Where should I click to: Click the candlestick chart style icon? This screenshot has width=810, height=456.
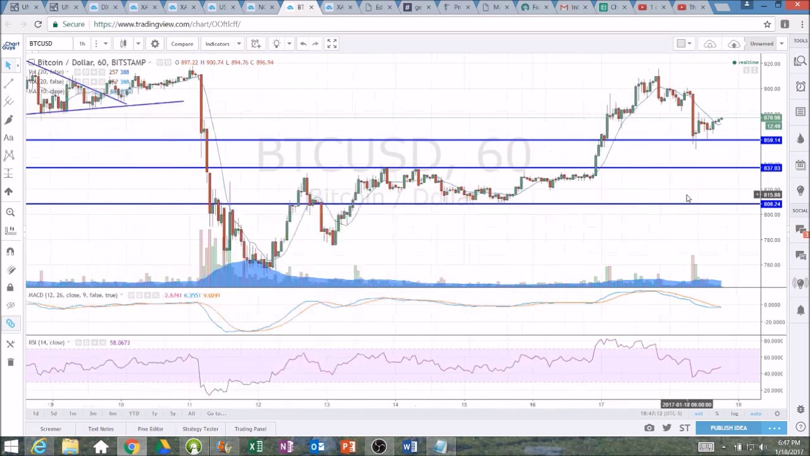123,44
